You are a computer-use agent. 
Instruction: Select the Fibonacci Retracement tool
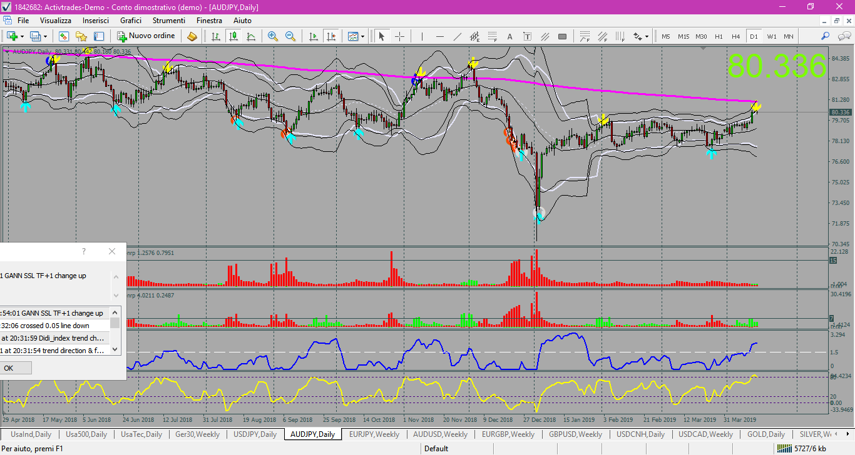click(493, 36)
